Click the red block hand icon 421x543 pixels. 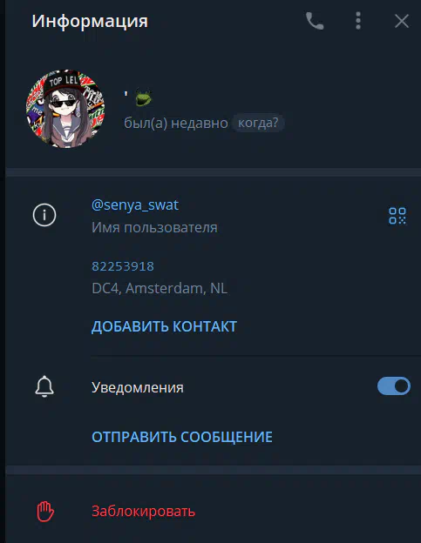[45, 511]
